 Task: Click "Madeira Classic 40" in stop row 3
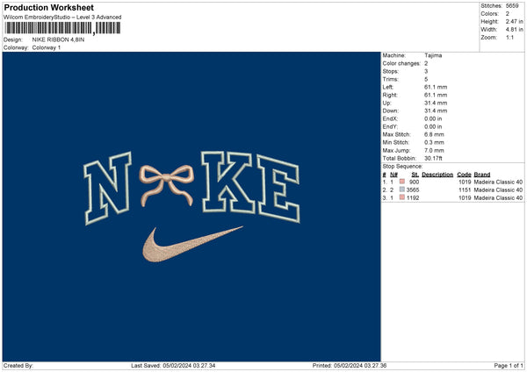(x=498, y=198)
